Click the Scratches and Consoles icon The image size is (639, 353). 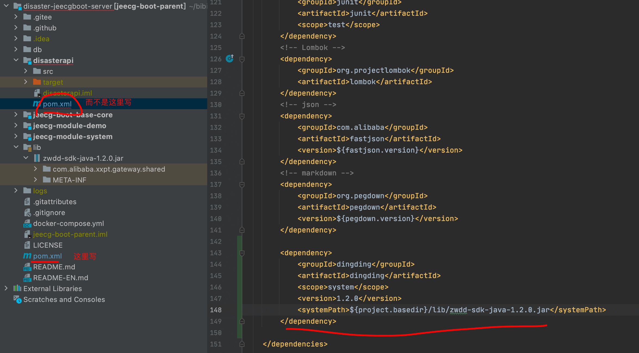pyautogui.click(x=17, y=299)
